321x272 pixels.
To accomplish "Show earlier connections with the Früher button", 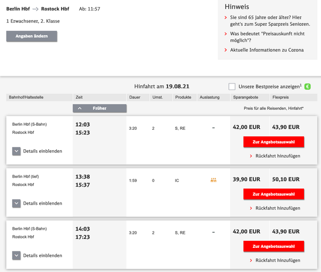I will pos(99,108).
